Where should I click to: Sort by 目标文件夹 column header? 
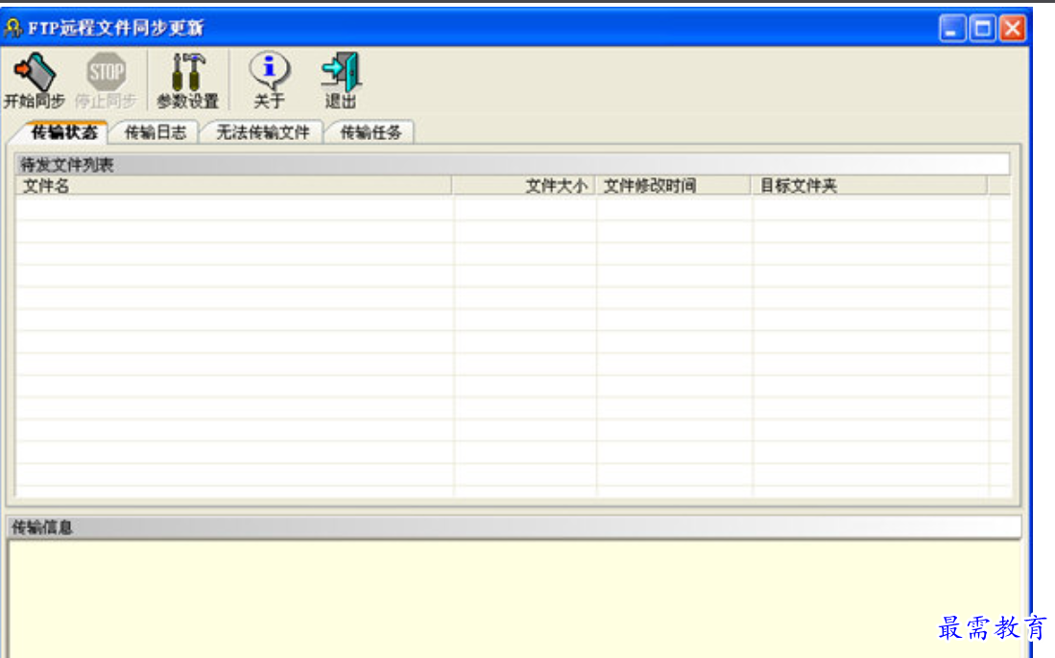(x=870, y=185)
